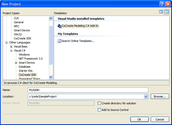Select the Smart Device label under Visual C#
Image resolution: width=172 pixels, height=125 pixels.
[27, 63]
